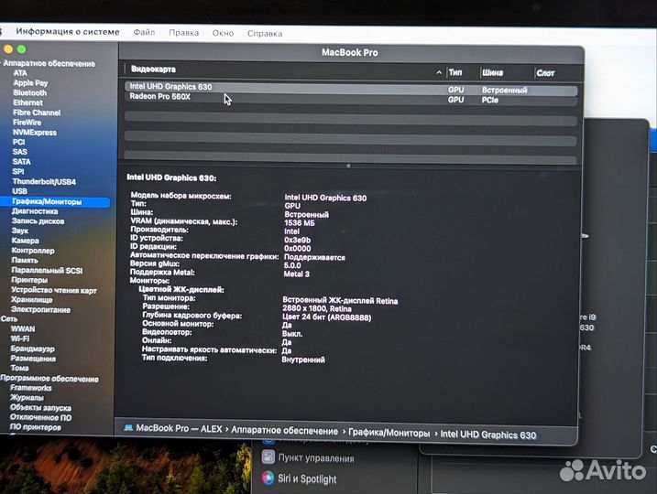Select Отключенное ПО in the sidebar

coord(40,417)
